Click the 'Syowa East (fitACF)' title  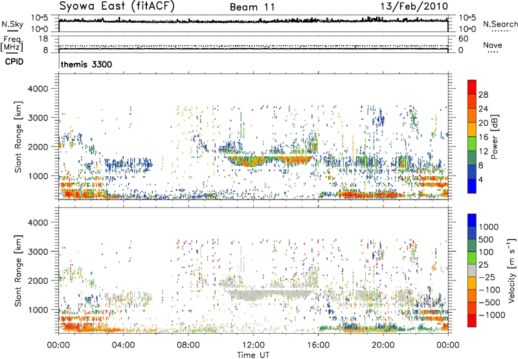tap(117, 6)
